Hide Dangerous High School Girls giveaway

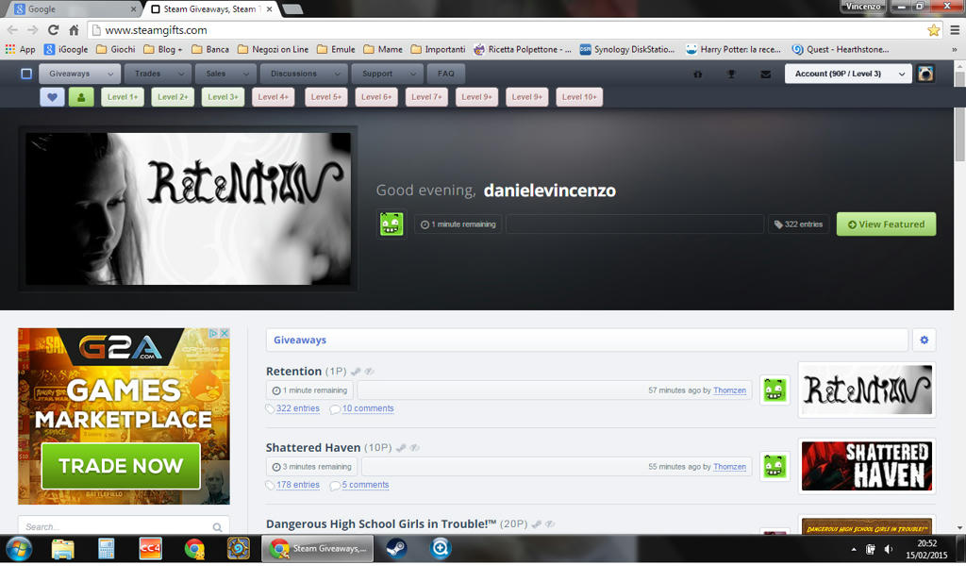[x=550, y=524]
